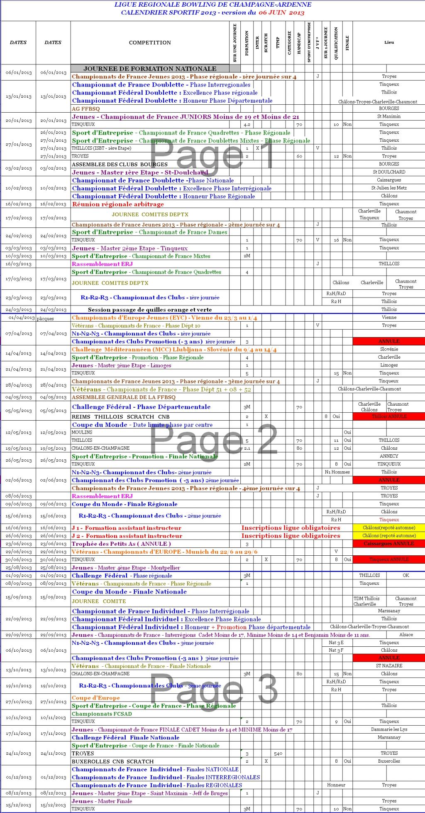Image resolution: width=425 pixels, height=813 pixels.
Task: Click the vertical 'FORMATION' column header
Action: pyautogui.click(x=247, y=43)
